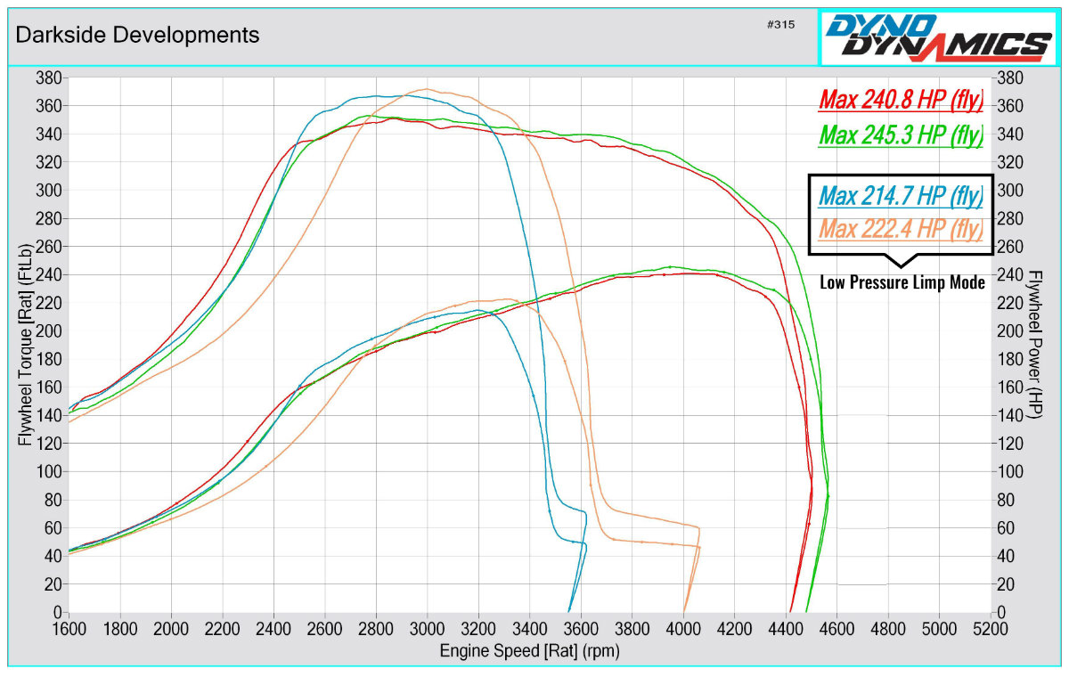Click the 1600 rpm tick on the x-axis
The height and width of the screenshot is (677, 1069).
(x=69, y=627)
